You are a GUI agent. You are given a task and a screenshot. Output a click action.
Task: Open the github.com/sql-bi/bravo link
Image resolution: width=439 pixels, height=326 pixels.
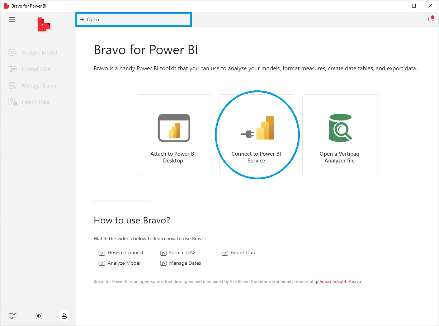point(337,282)
